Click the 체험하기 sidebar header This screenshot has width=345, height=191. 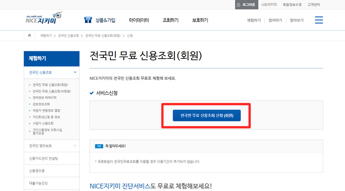click(x=51, y=59)
